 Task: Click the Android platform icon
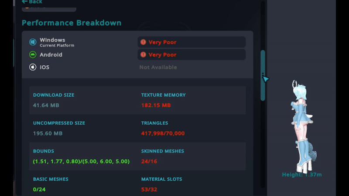pyautogui.click(x=32, y=55)
